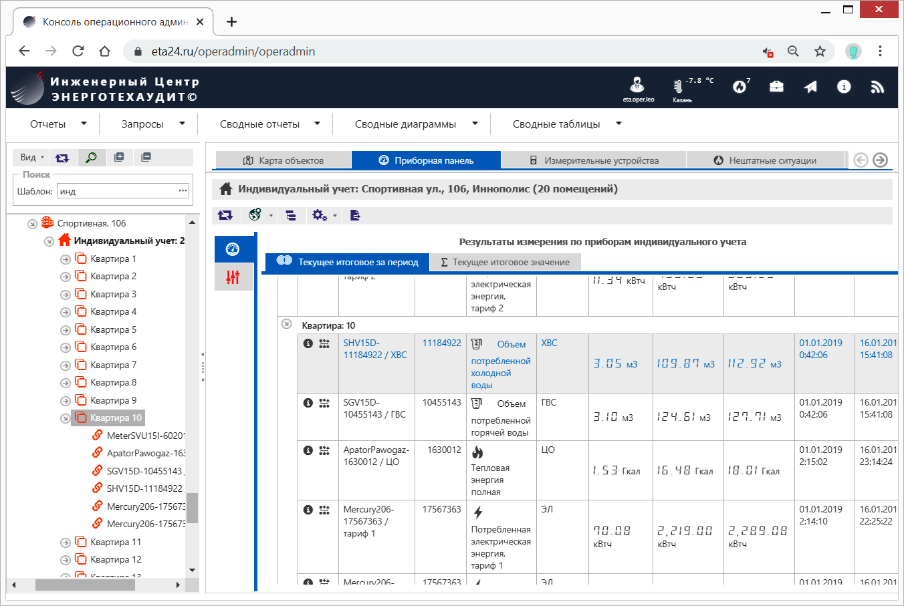Viewport: 904px width, 606px height.
Task: Click the export document icon in dashboard toolbar
Action: 355,215
